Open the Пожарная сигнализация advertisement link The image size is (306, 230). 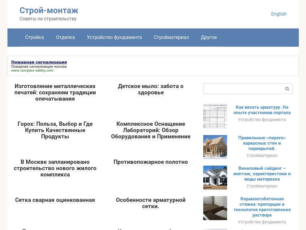39,62
